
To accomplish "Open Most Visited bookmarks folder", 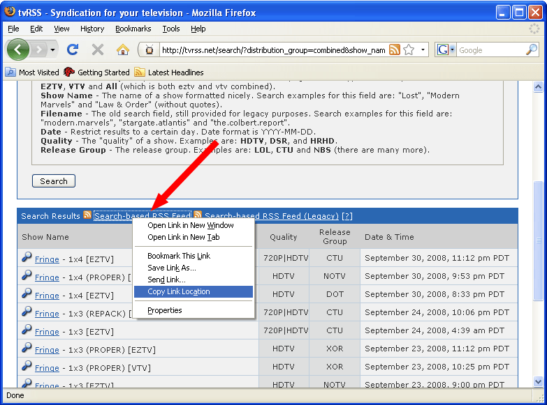I will [x=32, y=72].
